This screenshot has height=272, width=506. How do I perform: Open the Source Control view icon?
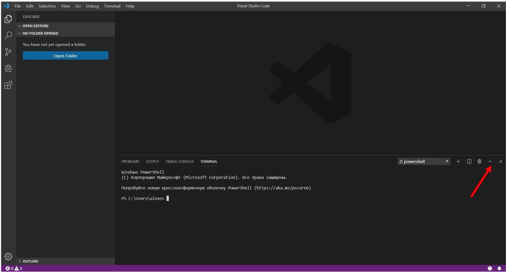click(x=8, y=52)
